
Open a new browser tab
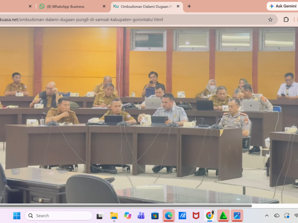(x=189, y=6)
